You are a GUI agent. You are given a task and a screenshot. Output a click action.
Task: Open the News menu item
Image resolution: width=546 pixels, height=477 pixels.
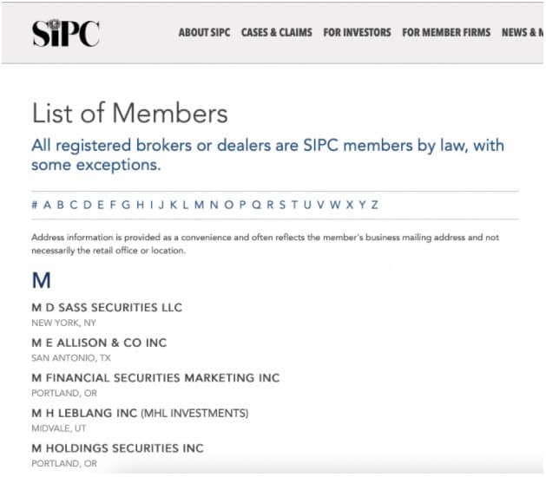(522, 32)
